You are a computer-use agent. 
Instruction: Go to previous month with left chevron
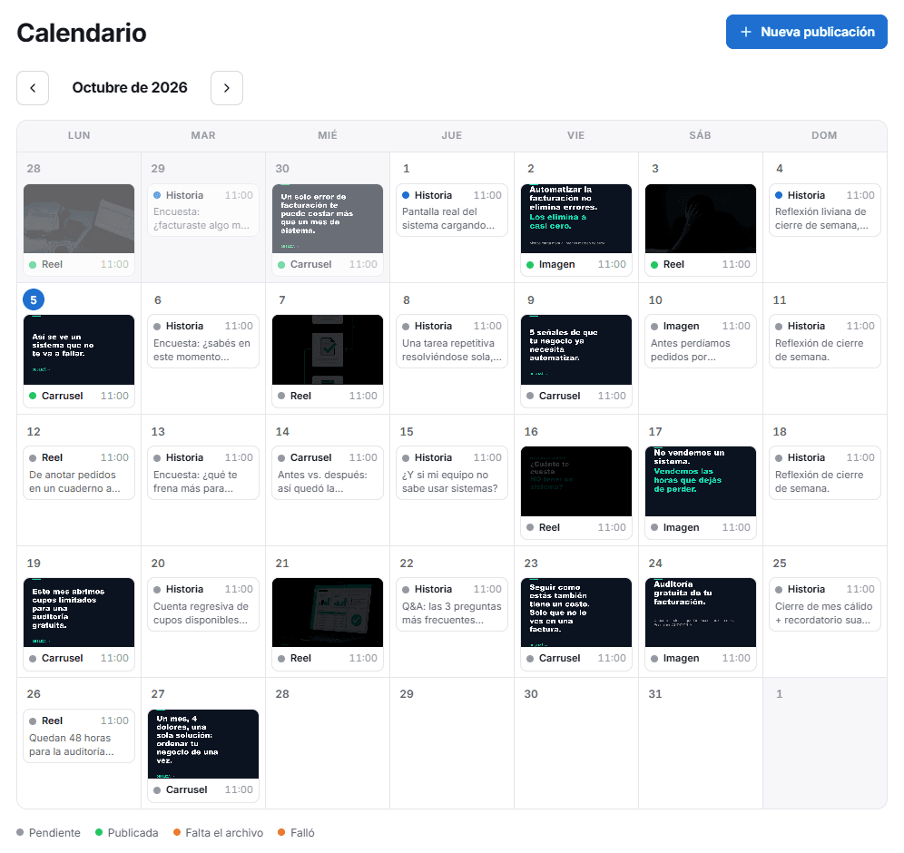33,88
